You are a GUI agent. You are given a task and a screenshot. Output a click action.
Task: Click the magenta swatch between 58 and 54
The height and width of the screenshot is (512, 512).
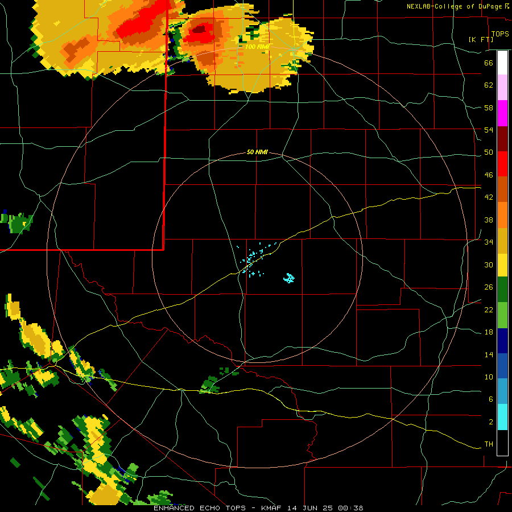pos(502,113)
